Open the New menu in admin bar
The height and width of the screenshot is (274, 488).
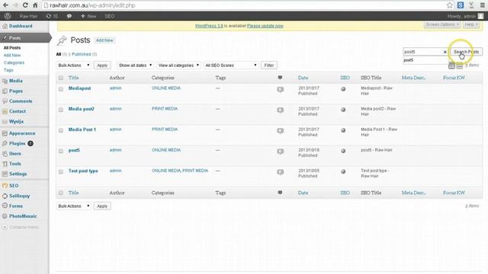pos(88,16)
